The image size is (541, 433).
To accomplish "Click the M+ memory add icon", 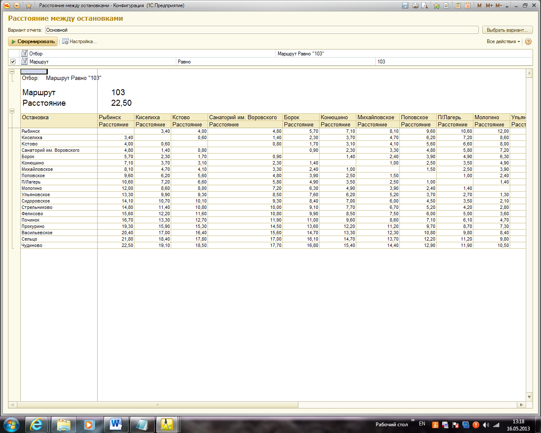I will (489, 5).
